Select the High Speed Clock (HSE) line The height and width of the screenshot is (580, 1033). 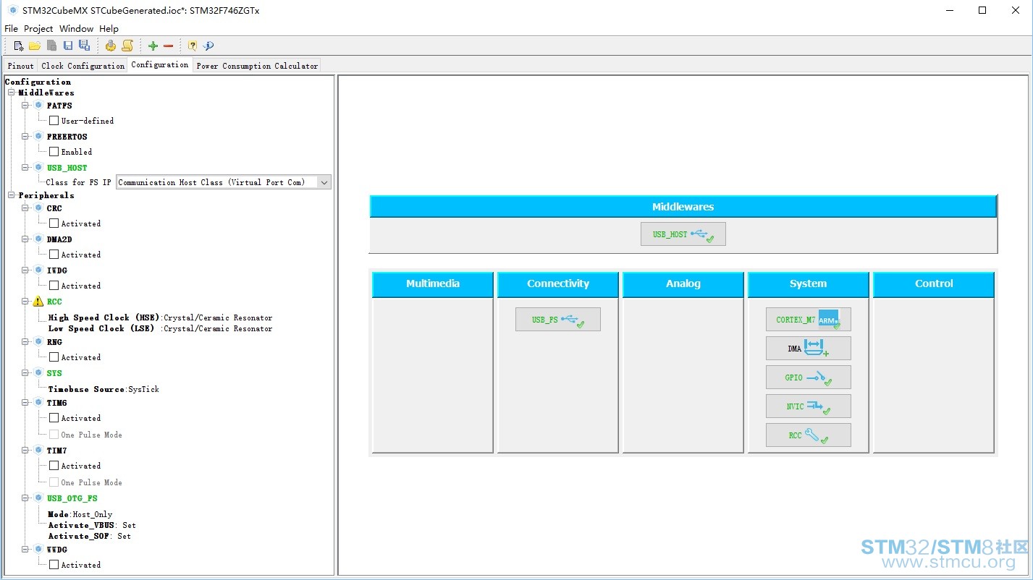tap(160, 317)
